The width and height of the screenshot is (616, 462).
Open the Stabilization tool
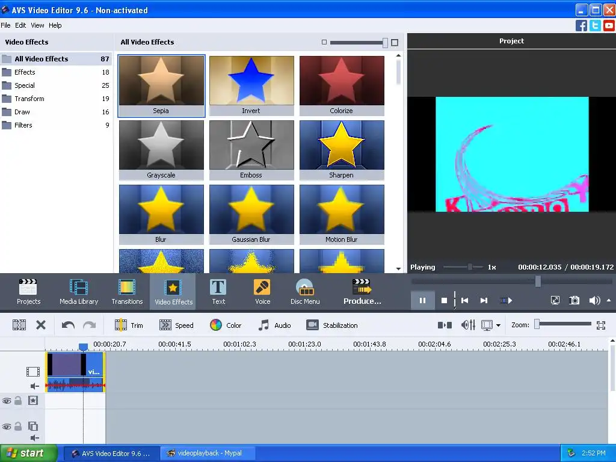pos(332,325)
